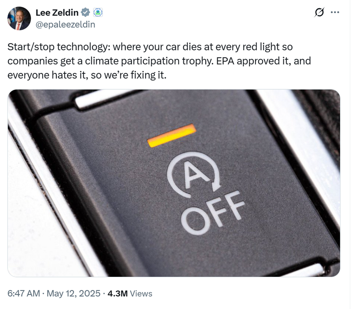The image size is (353, 309).
Task: Click the word Views beside 4.3M
Action: [x=141, y=294]
